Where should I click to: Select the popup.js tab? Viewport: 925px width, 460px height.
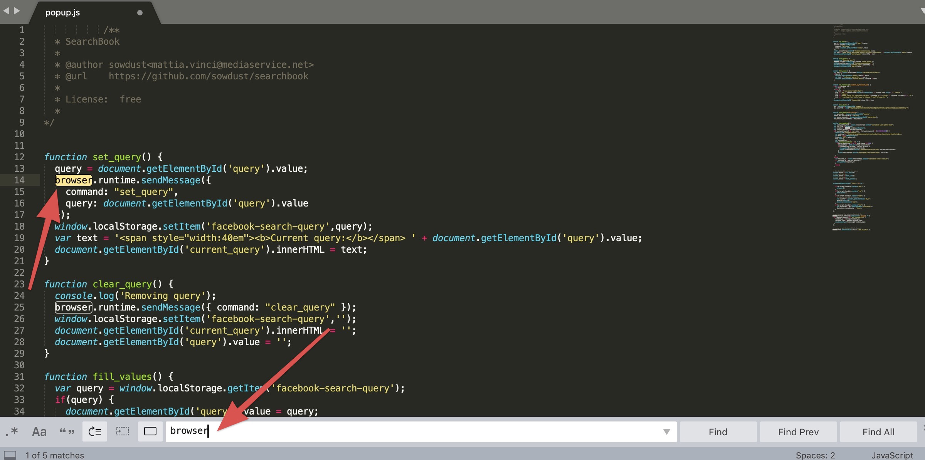[62, 13]
